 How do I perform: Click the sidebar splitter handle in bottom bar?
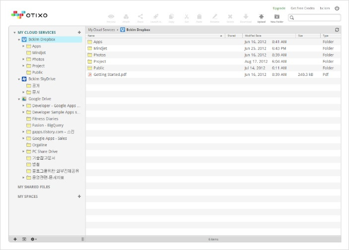(x=83, y=239)
